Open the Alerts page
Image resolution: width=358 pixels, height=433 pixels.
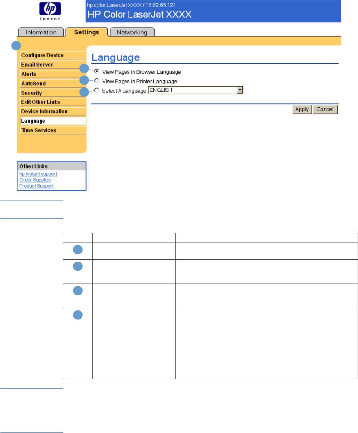[53, 74]
